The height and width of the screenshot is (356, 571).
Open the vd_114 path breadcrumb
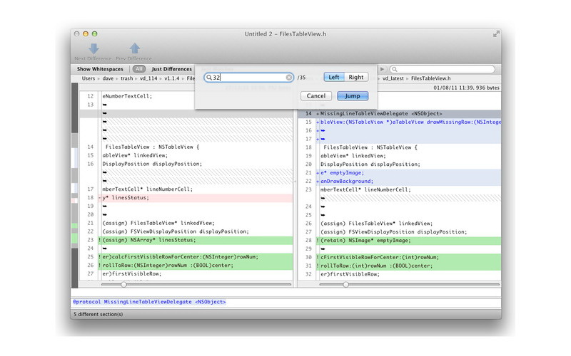click(x=150, y=78)
